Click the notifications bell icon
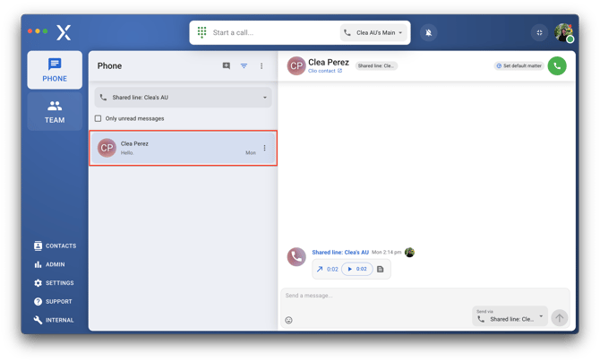600x362 pixels. click(x=428, y=32)
